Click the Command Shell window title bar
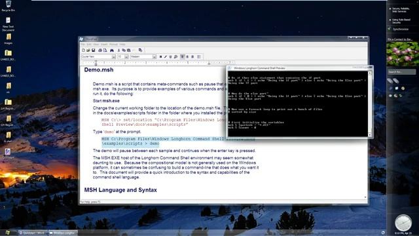Screen dimensions: 419x236 click(299, 68)
